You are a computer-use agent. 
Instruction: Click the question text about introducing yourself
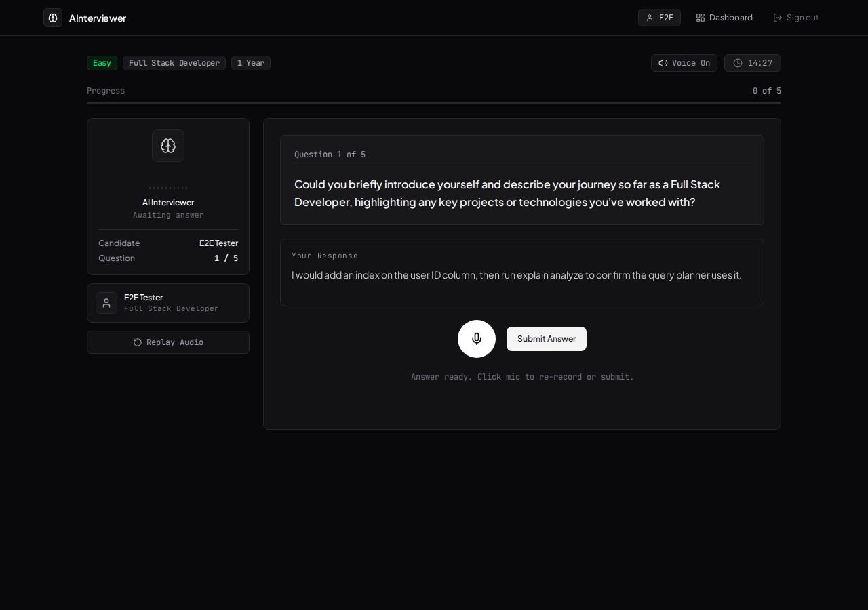tap(507, 193)
